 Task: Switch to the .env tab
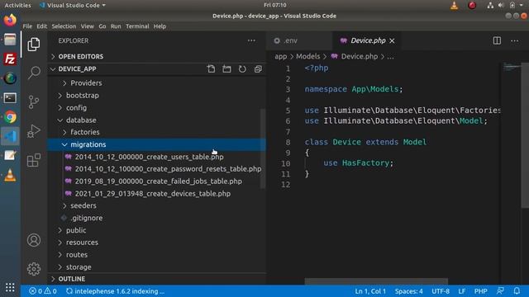tap(299, 40)
